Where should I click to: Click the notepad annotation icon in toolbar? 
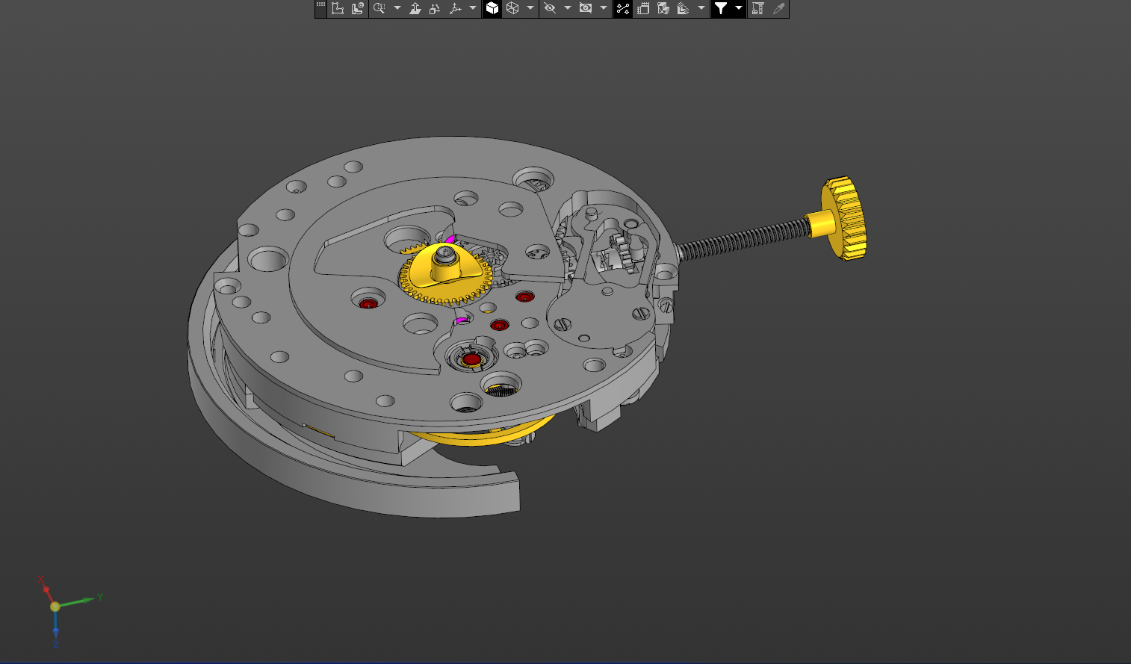(x=643, y=8)
